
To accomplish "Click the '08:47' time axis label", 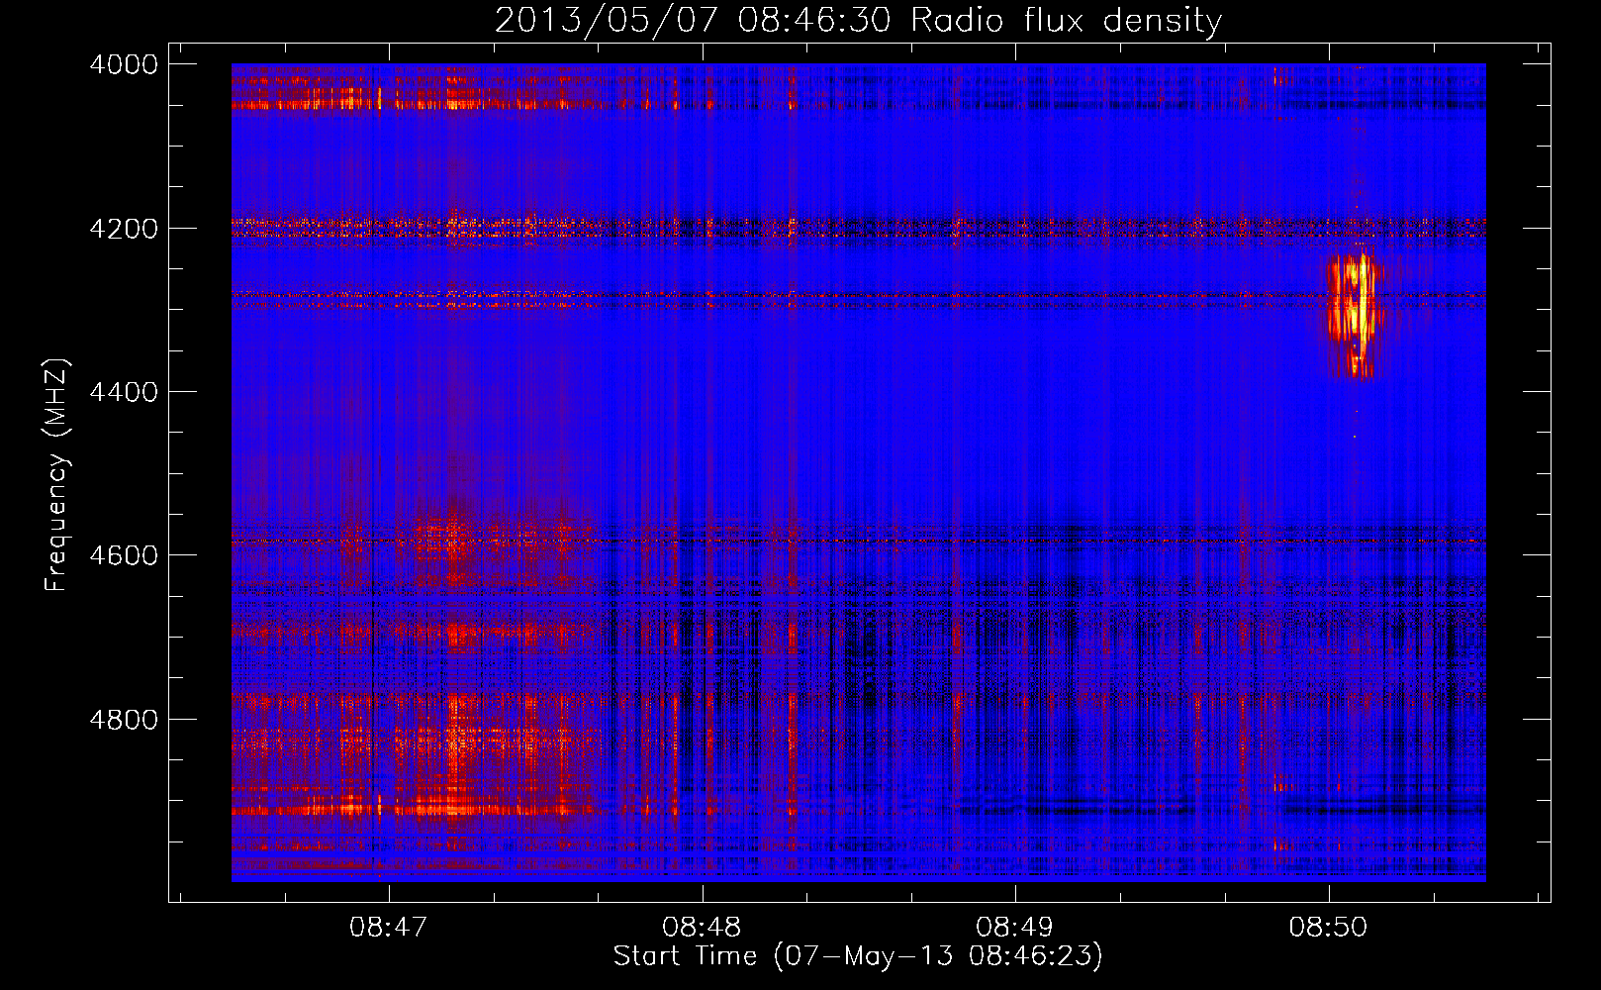I will coord(389,928).
